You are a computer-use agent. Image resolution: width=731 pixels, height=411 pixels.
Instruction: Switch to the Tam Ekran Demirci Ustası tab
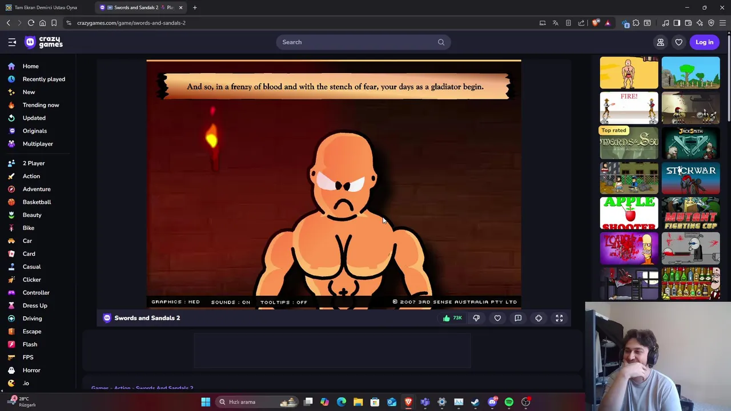coord(47,7)
